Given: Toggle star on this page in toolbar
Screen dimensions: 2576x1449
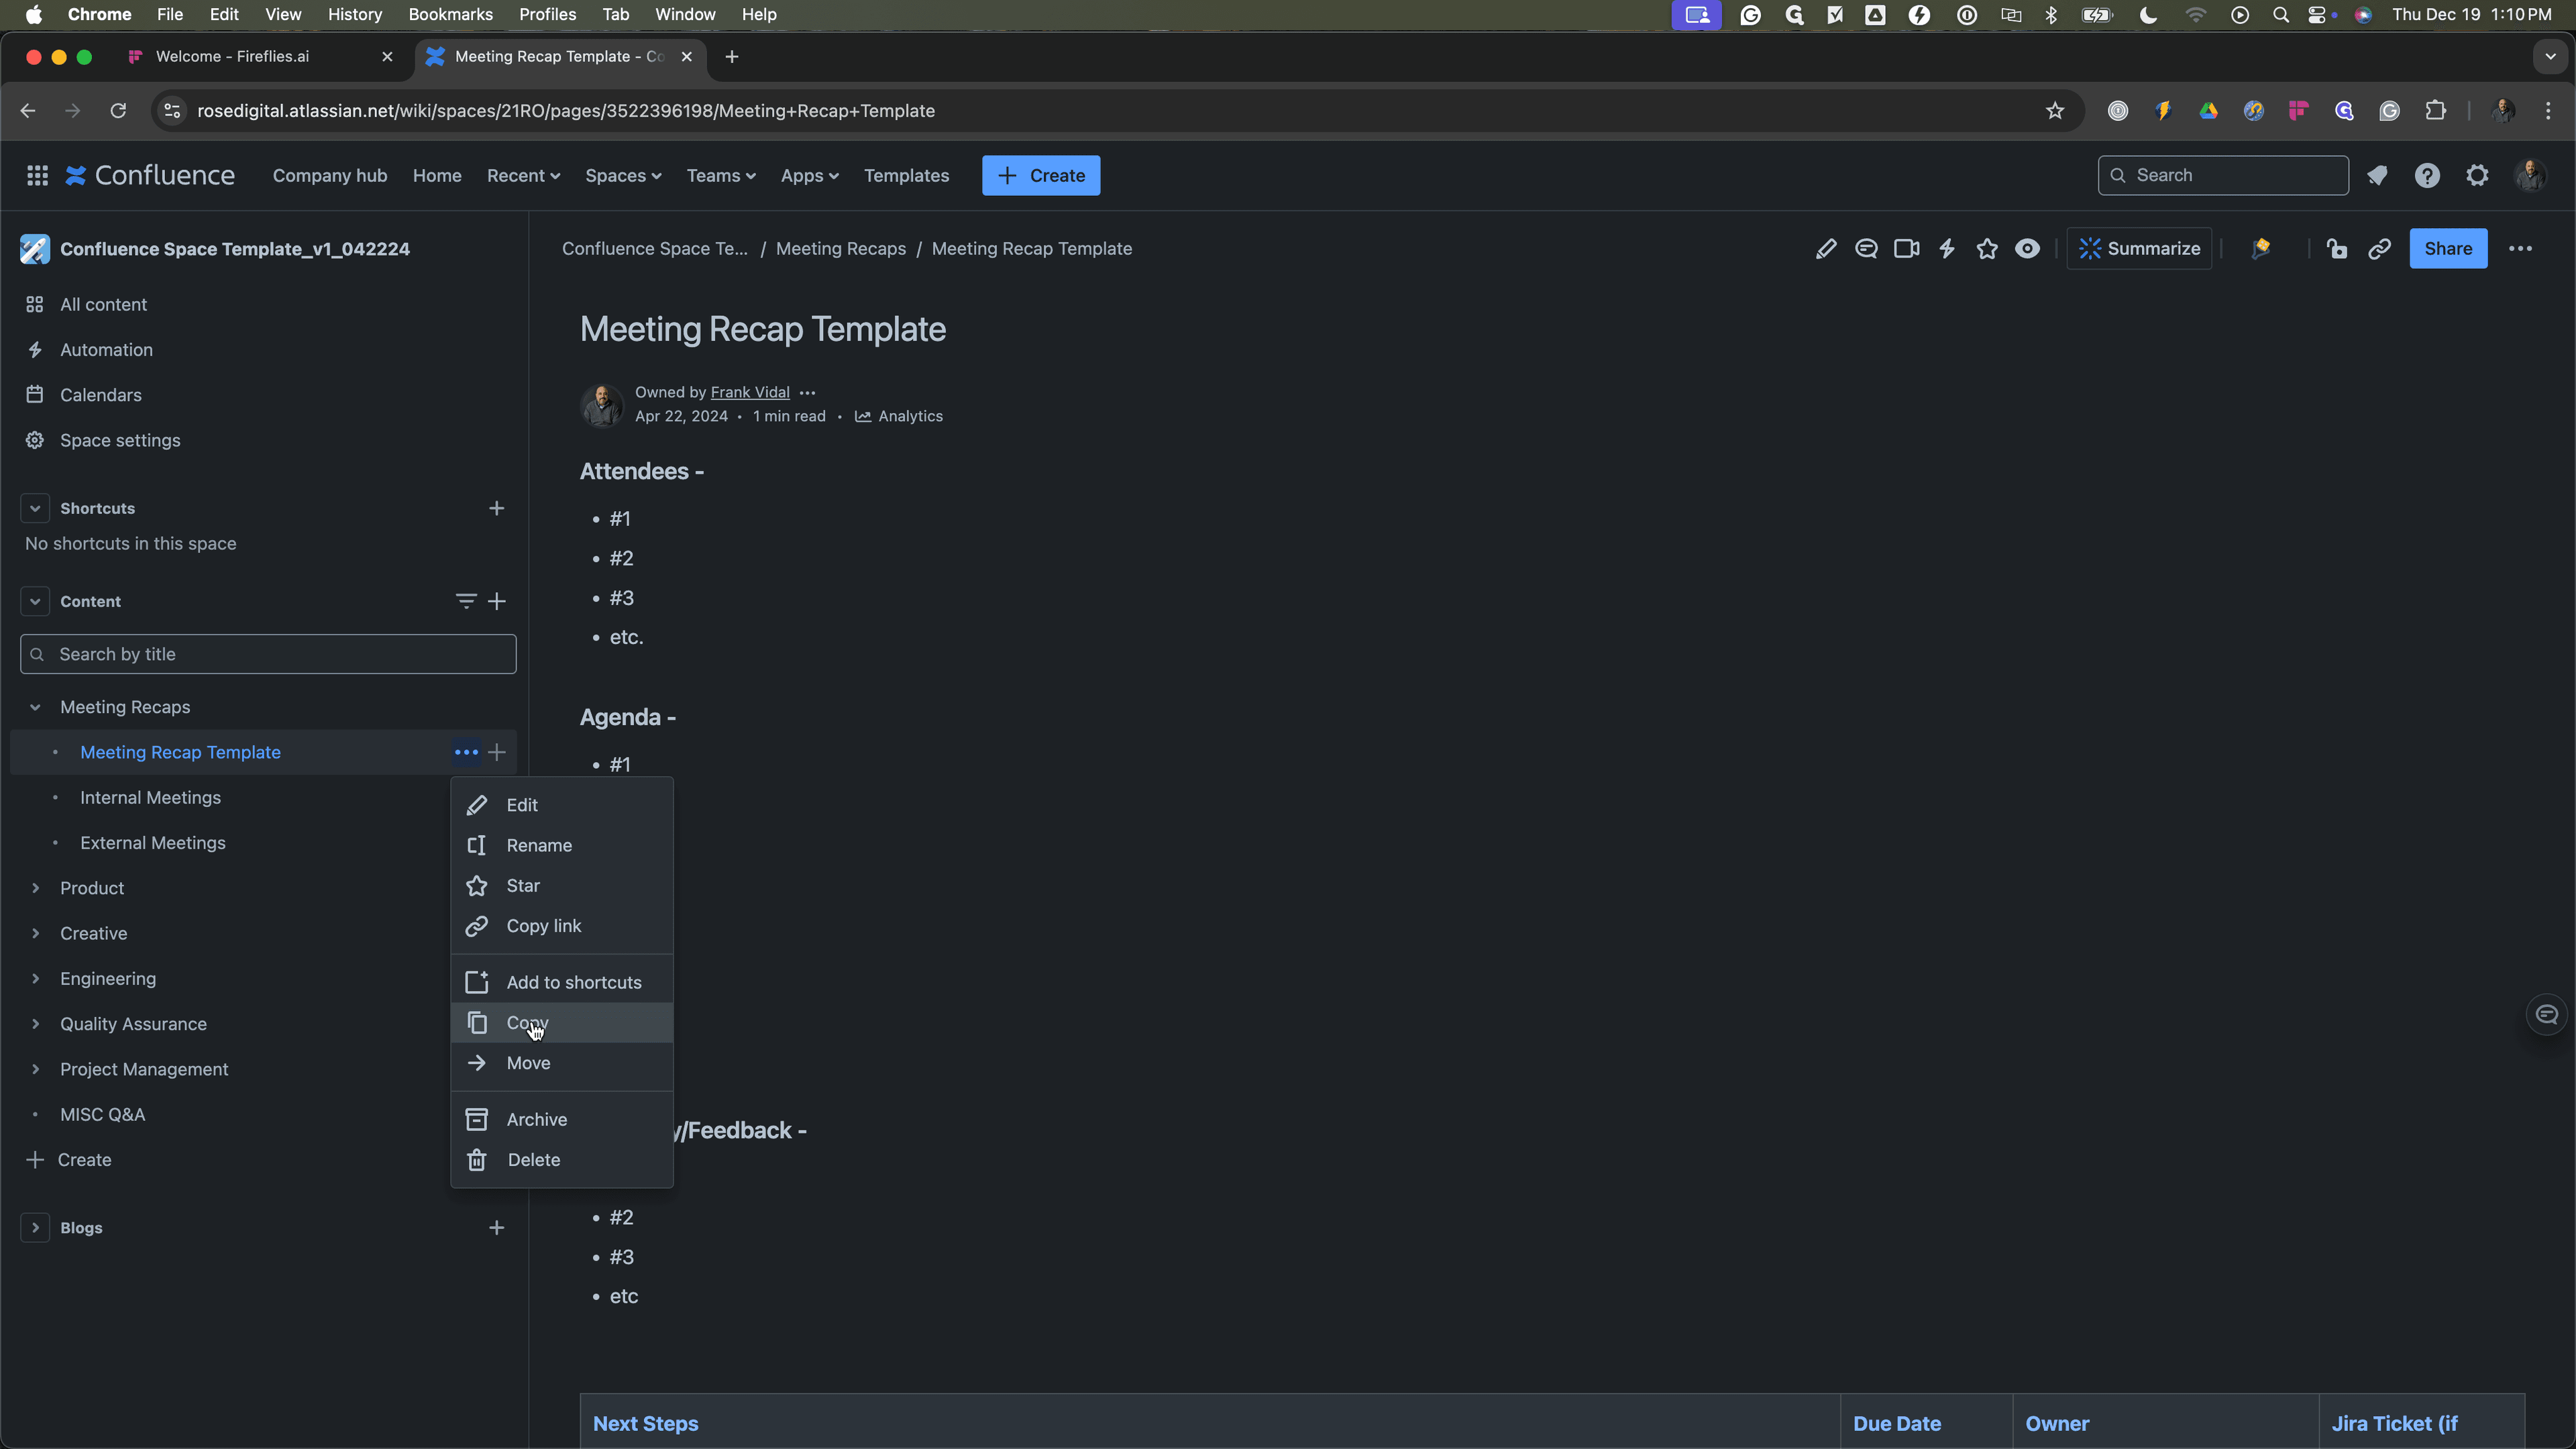Looking at the screenshot, I should click(x=1987, y=249).
